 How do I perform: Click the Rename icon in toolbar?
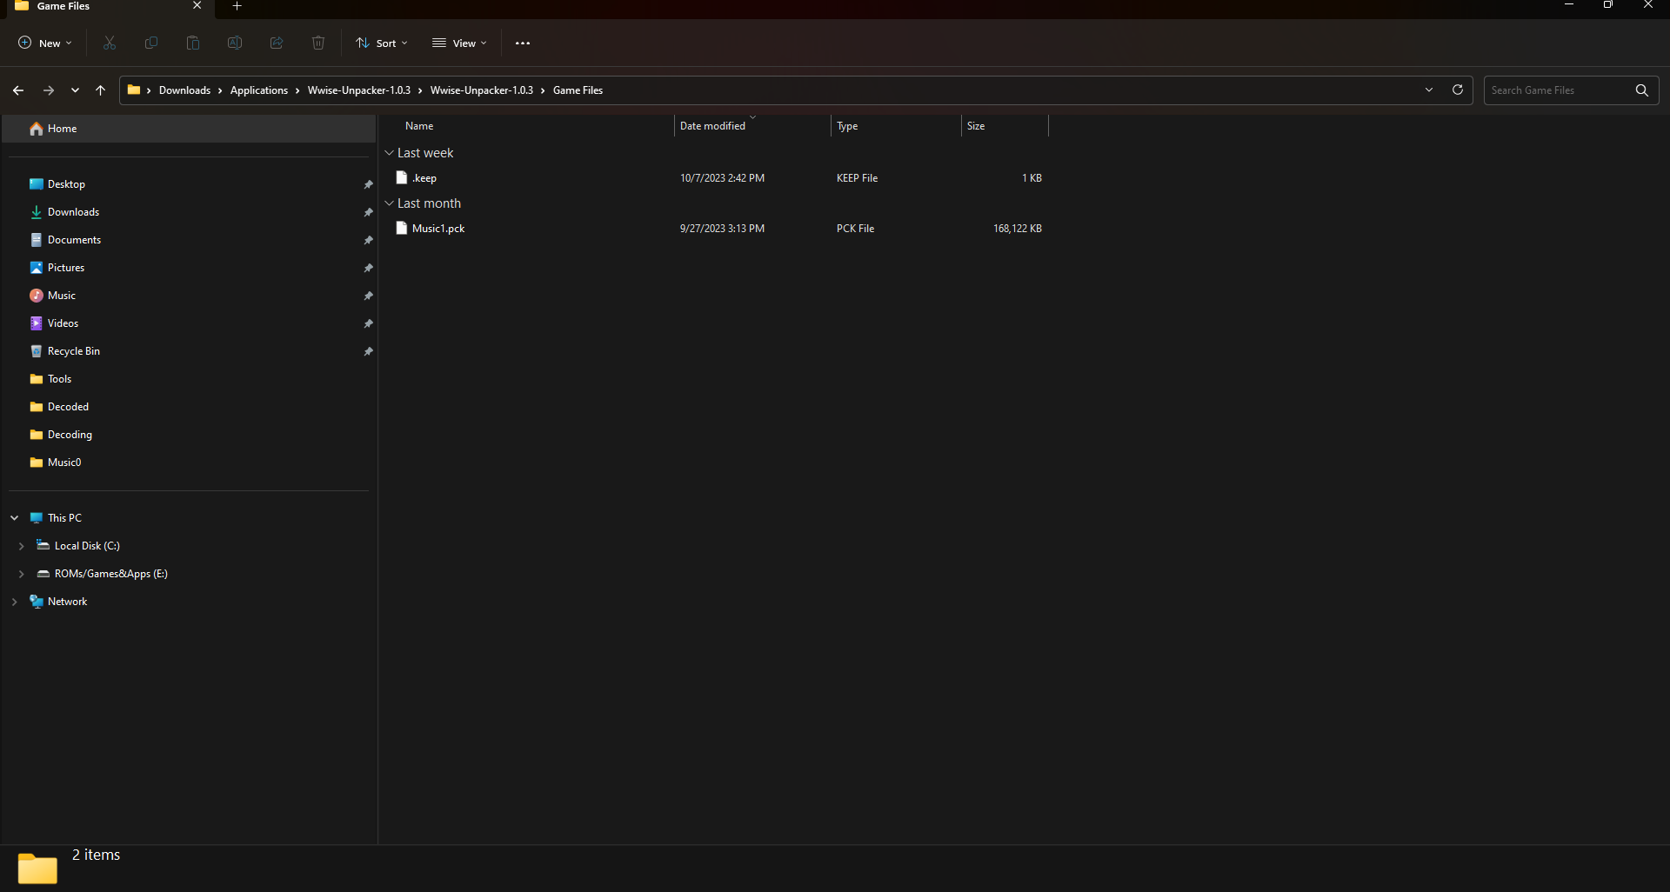click(235, 43)
